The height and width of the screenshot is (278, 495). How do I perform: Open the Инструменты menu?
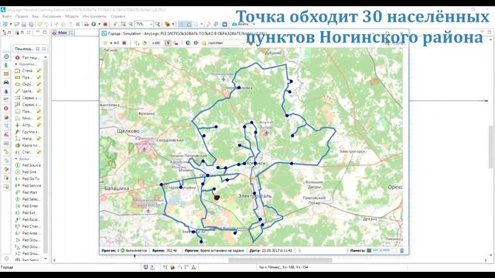pyautogui.click(x=94, y=16)
